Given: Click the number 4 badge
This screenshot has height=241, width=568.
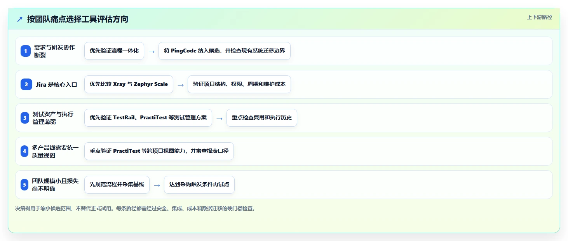Looking at the screenshot, I should 24,151.
